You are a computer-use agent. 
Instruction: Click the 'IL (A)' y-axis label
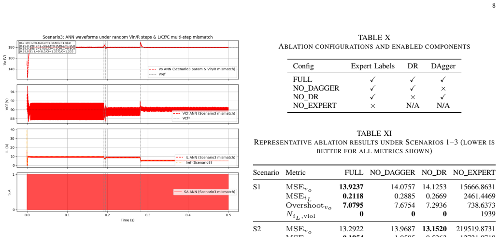[x=7, y=148]
